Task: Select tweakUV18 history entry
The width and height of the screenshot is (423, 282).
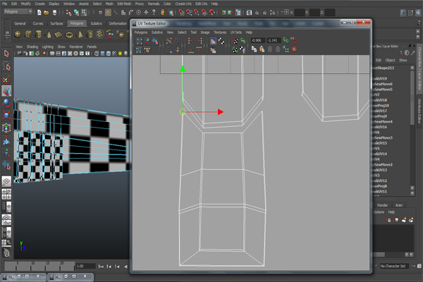Action: (x=380, y=100)
